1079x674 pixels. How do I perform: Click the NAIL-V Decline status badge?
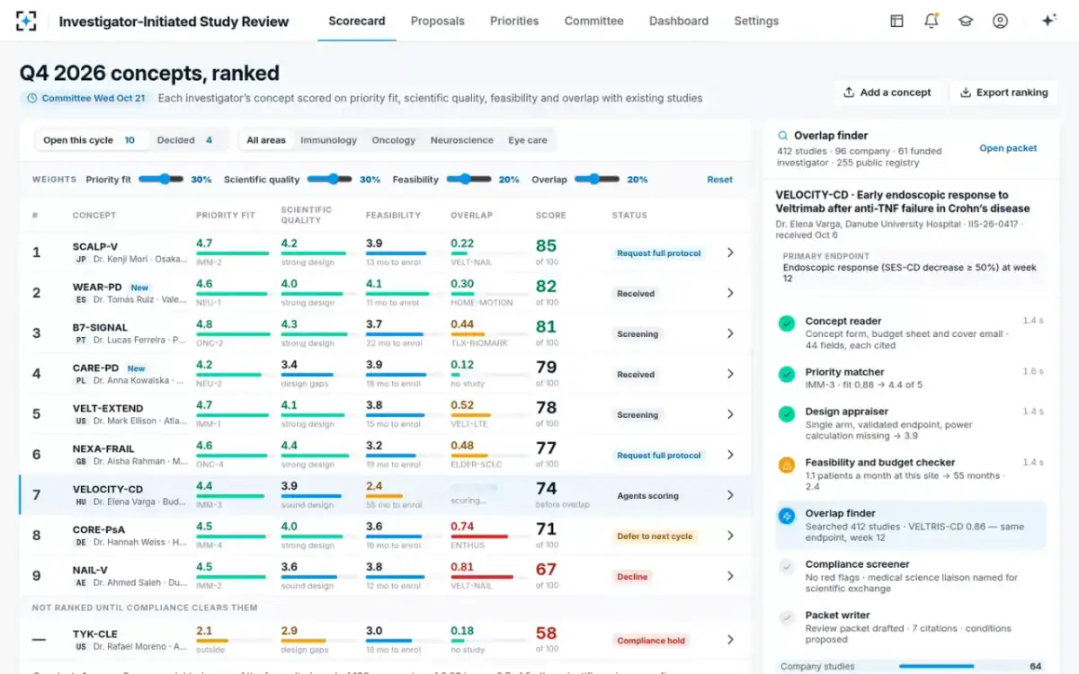pos(632,577)
